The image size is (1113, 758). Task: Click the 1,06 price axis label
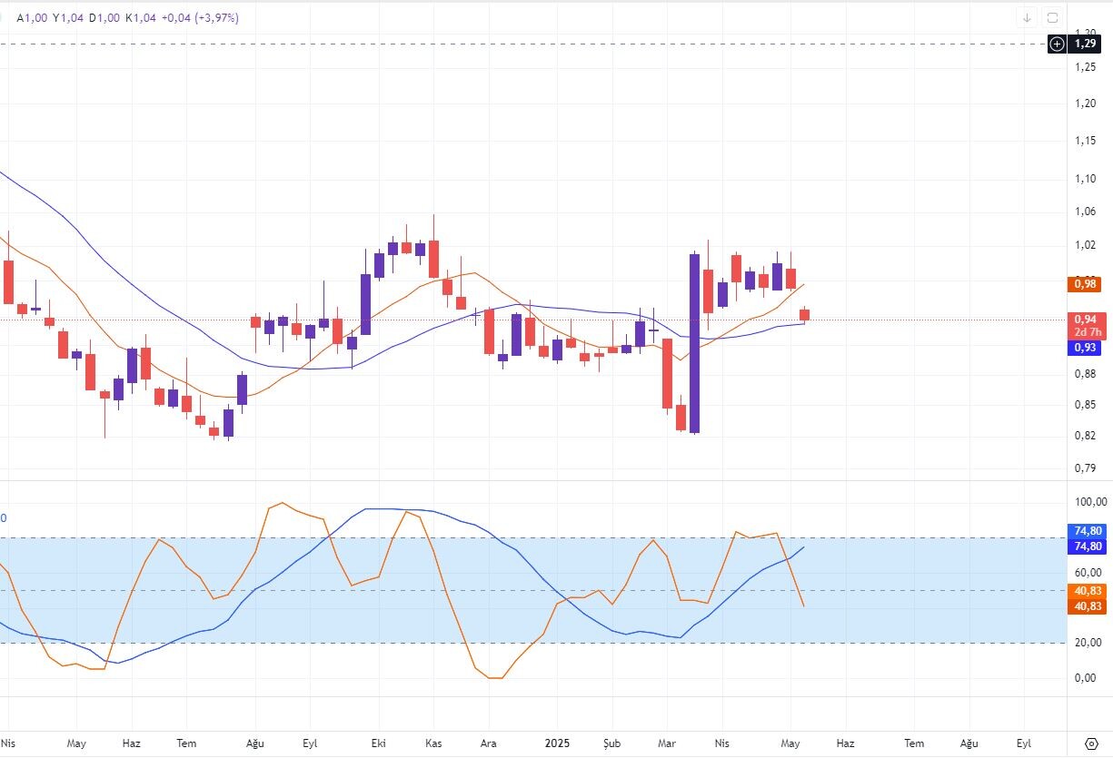pos(1084,212)
